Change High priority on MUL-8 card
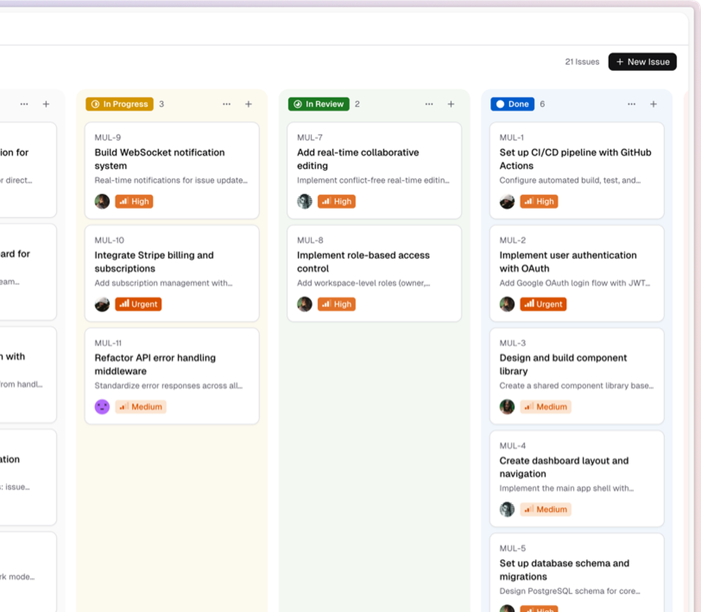Image resolution: width=701 pixels, height=612 pixels. (336, 304)
